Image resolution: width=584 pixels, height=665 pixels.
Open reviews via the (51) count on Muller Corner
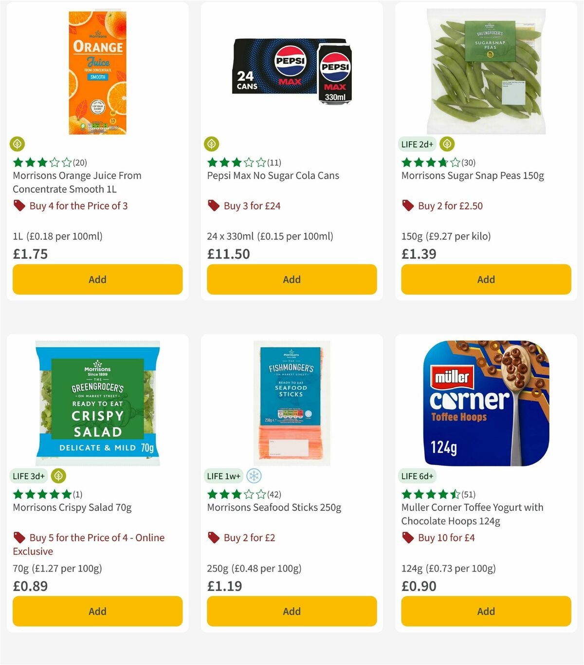(469, 494)
